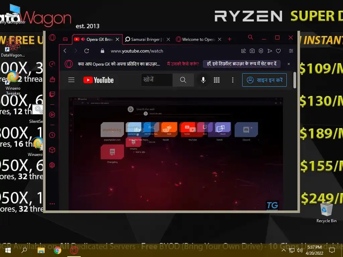Open File Explorer from the taskbar
Image resolution: width=343 pixels, height=257 pixels.
click(41, 250)
